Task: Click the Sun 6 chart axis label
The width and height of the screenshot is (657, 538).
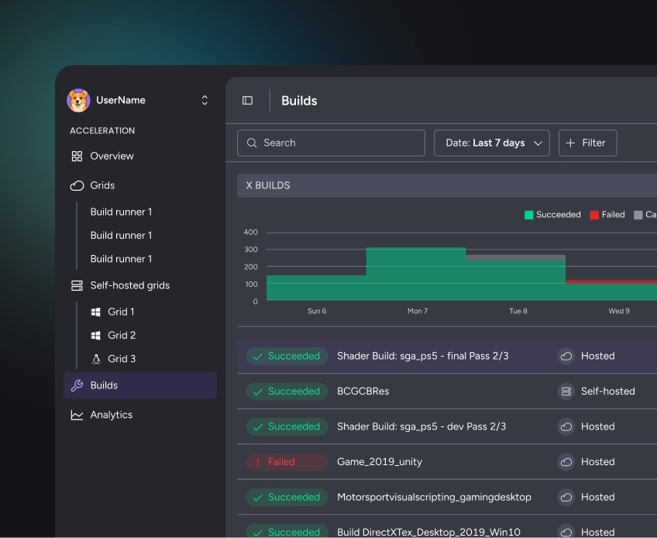Action: (x=317, y=311)
